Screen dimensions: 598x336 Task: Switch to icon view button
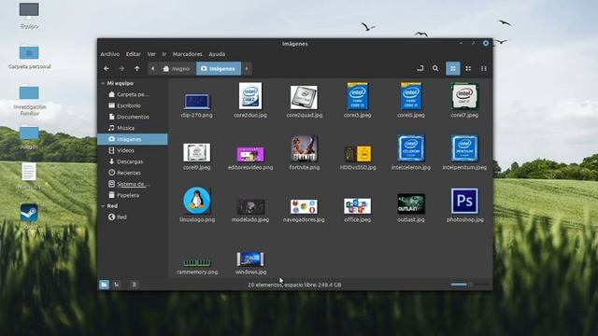(453, 68)
